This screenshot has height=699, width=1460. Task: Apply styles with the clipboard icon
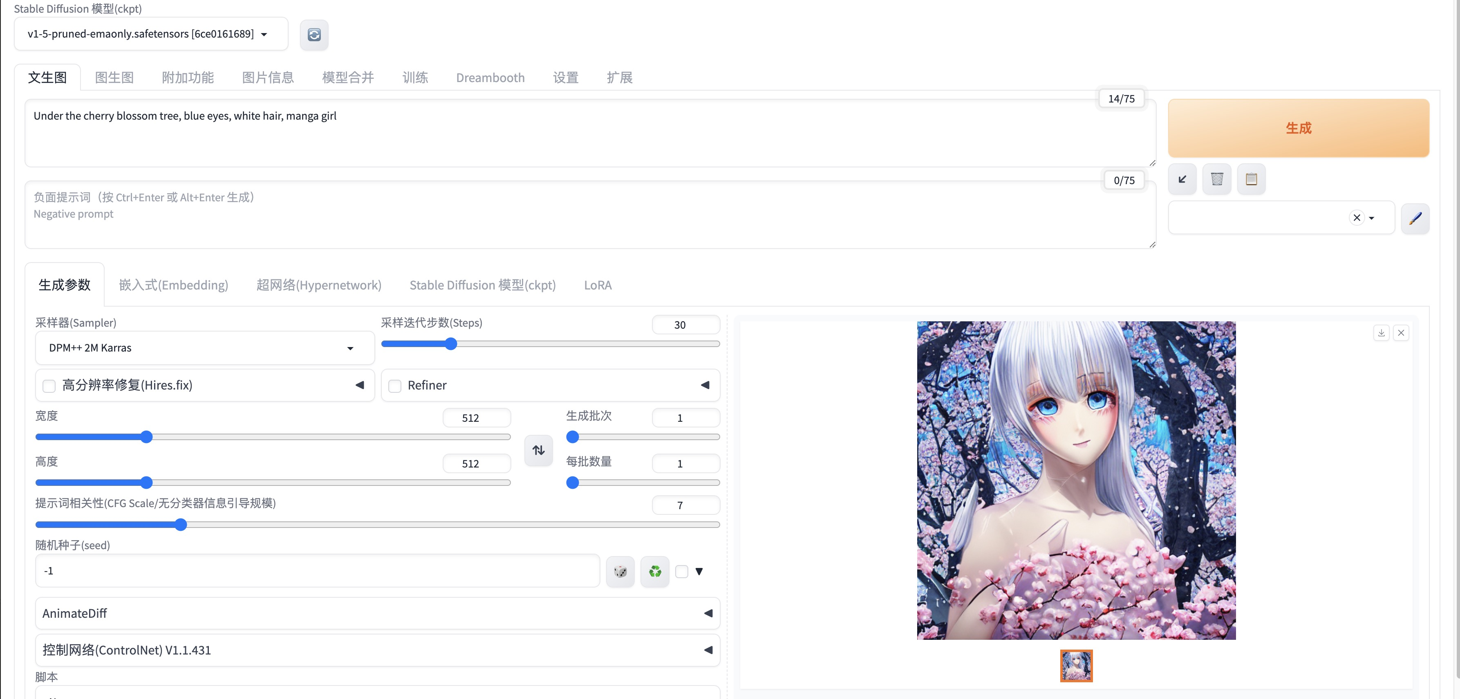(1252, 179)
